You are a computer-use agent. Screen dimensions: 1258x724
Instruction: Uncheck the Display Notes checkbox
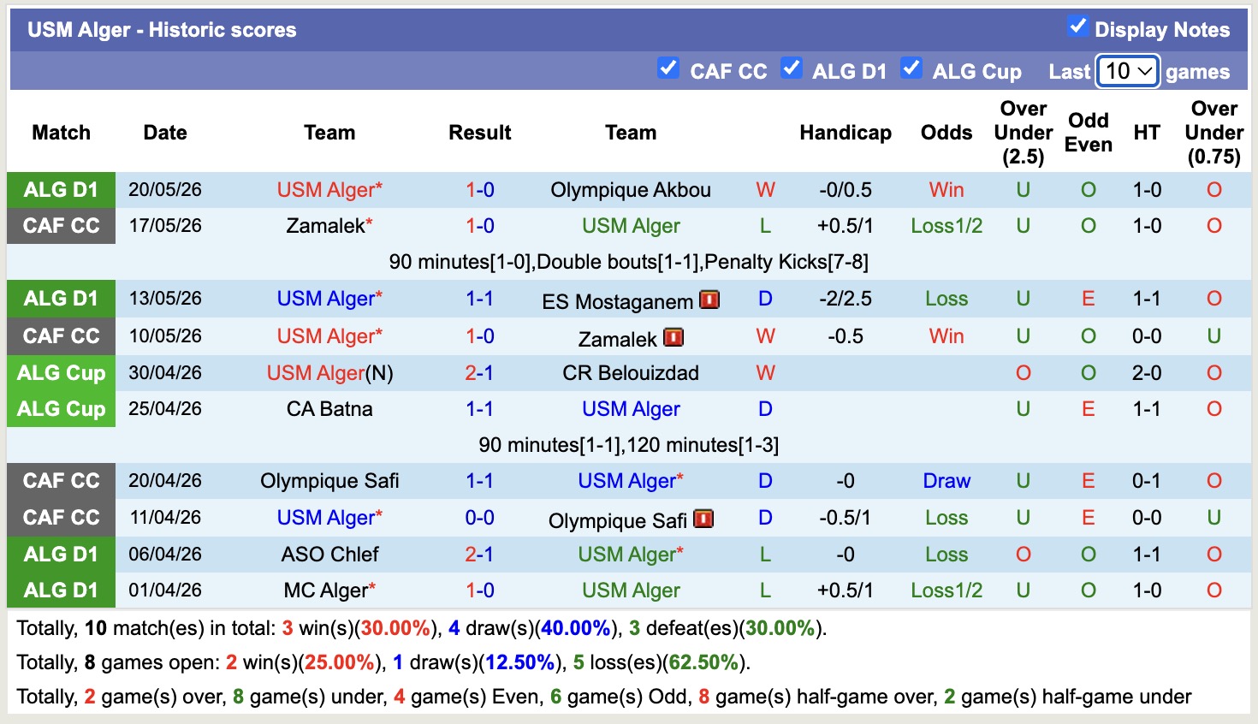pos(1078,27)
